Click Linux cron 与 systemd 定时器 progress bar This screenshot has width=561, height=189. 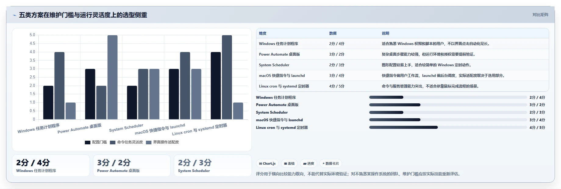448,128
